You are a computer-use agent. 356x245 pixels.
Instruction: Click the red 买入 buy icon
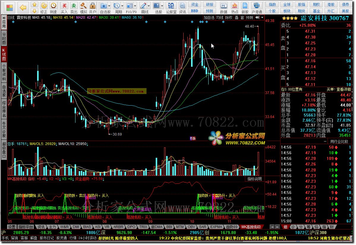[64, 8]
